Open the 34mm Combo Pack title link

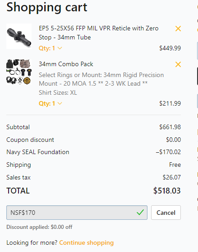pos(66,64)
